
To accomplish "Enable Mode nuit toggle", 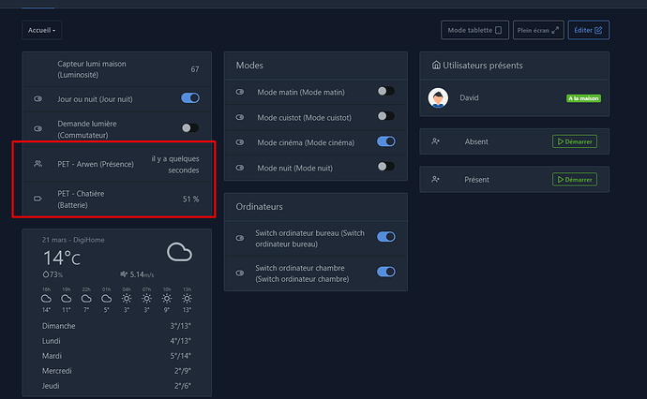I will coord(384,167).
